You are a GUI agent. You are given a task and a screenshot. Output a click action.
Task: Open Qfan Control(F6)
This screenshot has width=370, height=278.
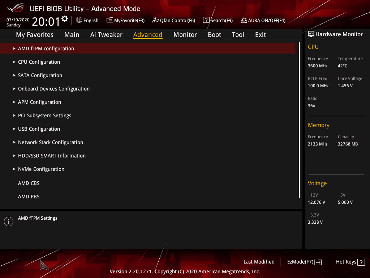coord(174,20)
